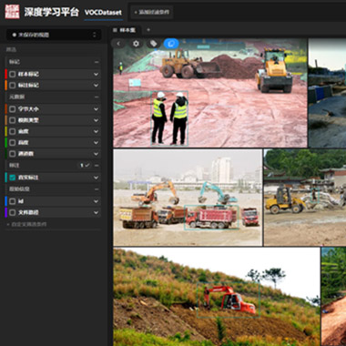The image size is (346, 346).
Task: Click the platform logo icon
Action: coord(12,12)
